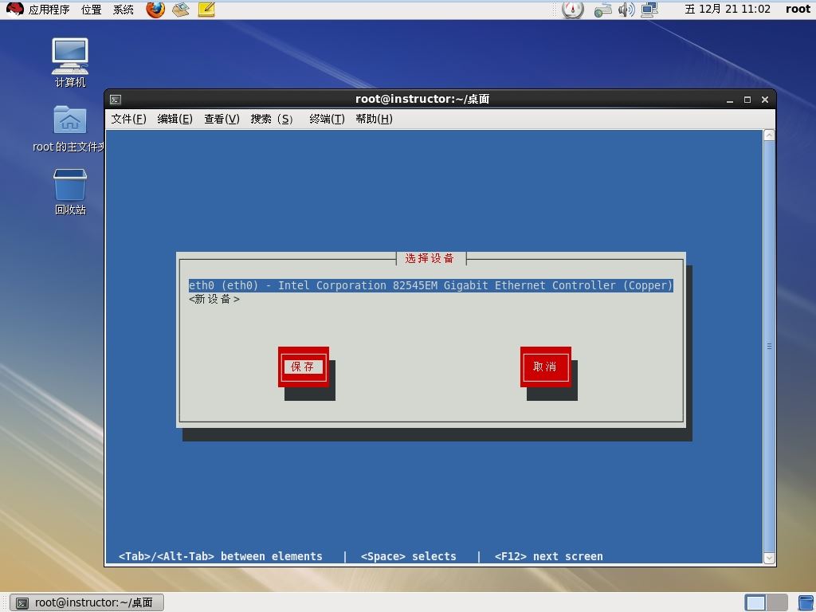Viewport: 816px width, 612px height.
Task: Open the Places menu
Action: point(91,10)
